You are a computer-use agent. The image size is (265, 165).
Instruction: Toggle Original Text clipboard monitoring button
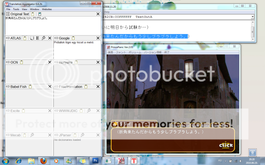click(33, 14)
